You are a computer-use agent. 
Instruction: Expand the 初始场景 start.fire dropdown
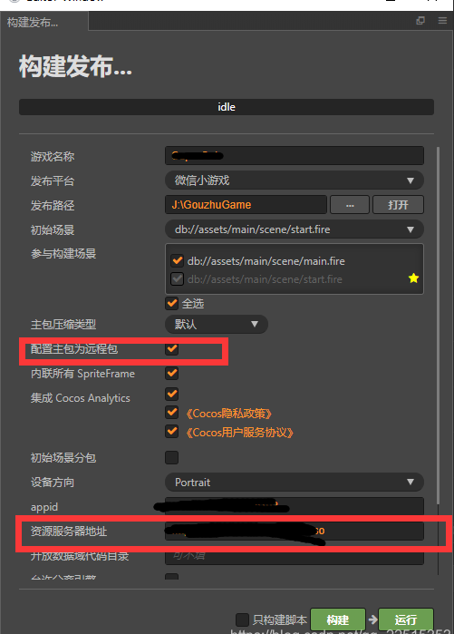tap(411, 229)
